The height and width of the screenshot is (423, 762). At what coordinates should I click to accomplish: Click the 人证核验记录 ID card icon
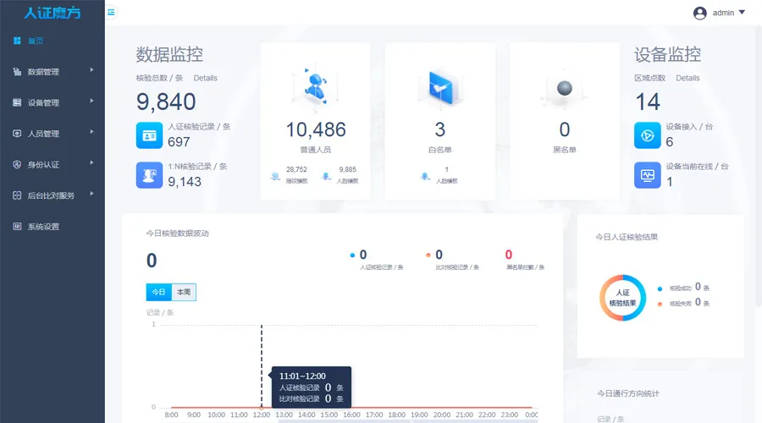click(x=149, y=135)
